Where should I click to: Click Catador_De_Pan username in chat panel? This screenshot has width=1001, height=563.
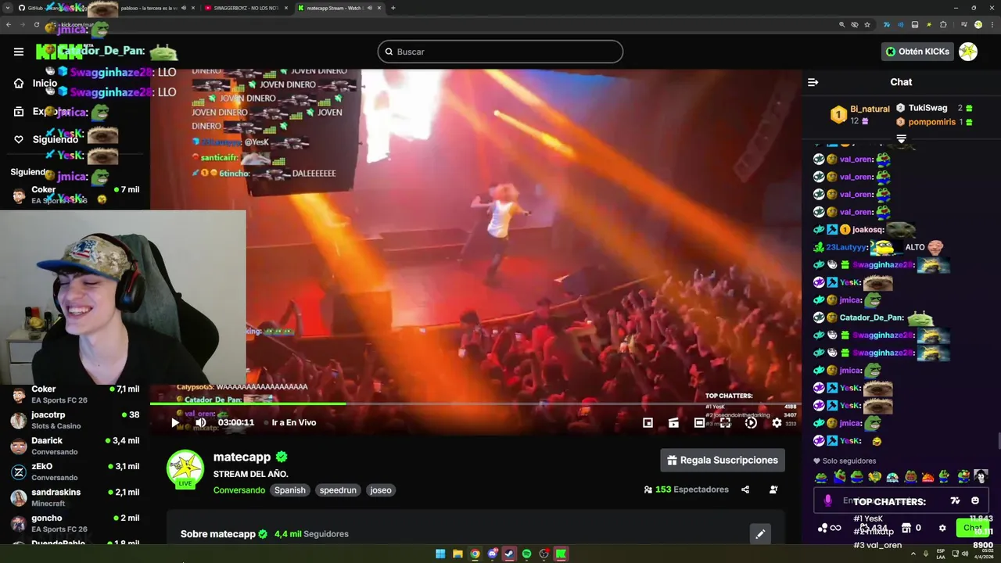pos(870,318)
